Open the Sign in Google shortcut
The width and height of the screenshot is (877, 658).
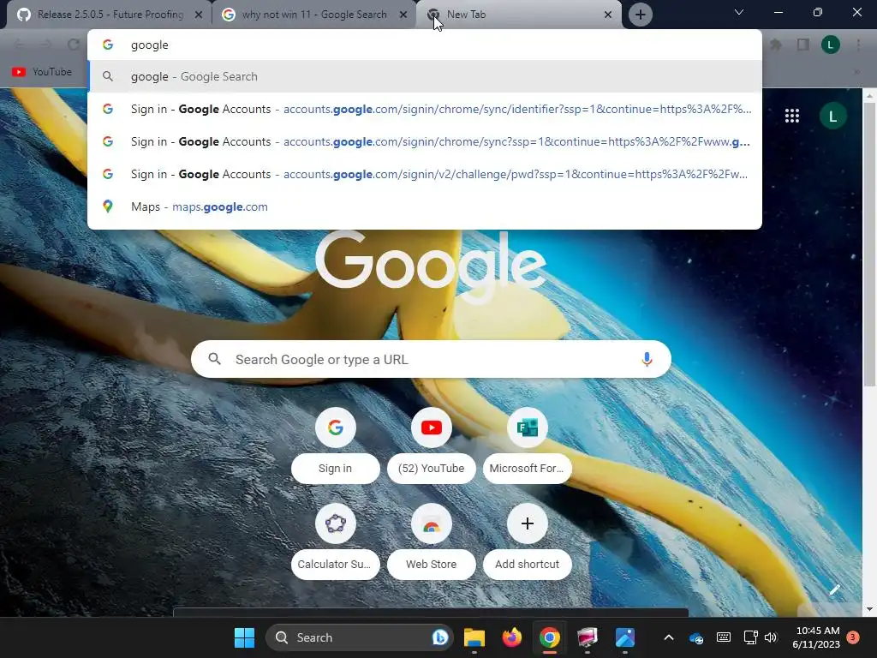click(336, 446)
